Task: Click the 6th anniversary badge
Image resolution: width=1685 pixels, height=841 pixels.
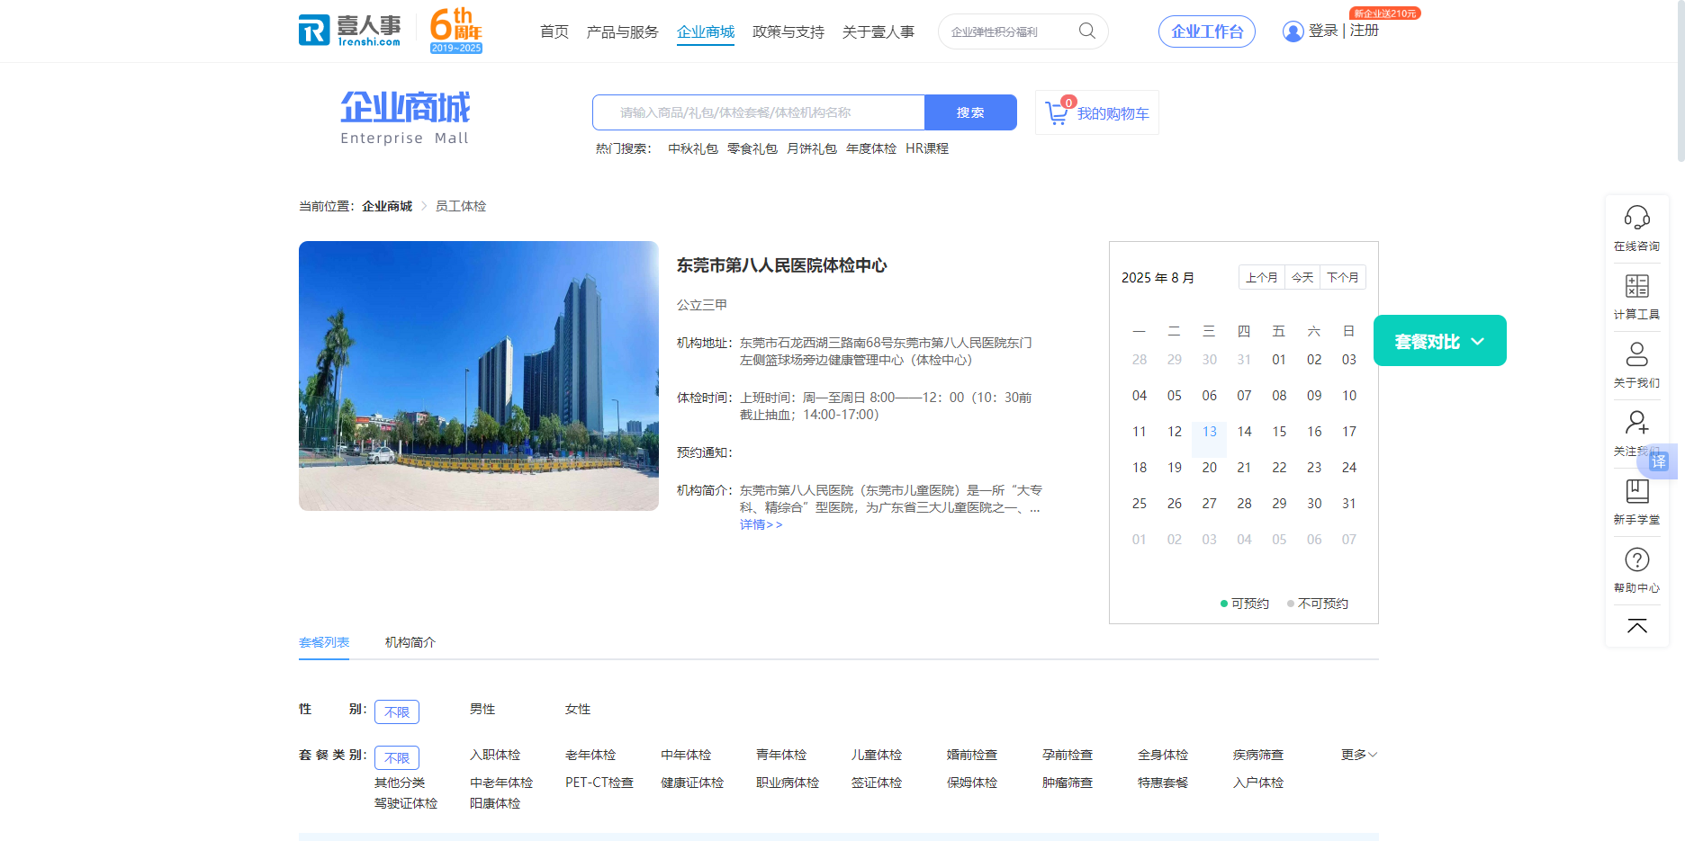Action: tap(456, 31)
